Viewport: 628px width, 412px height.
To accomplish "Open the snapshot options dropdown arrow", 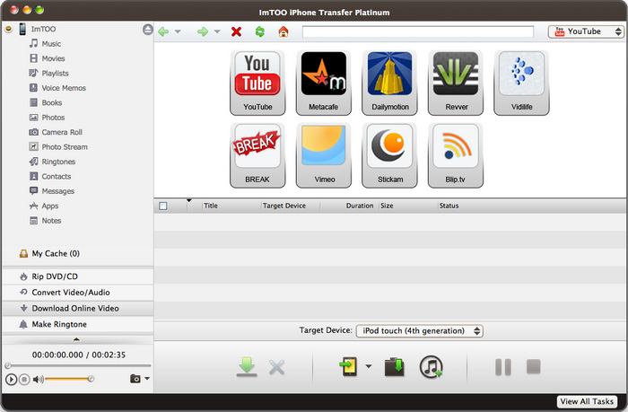I will [x=147, y=379].
